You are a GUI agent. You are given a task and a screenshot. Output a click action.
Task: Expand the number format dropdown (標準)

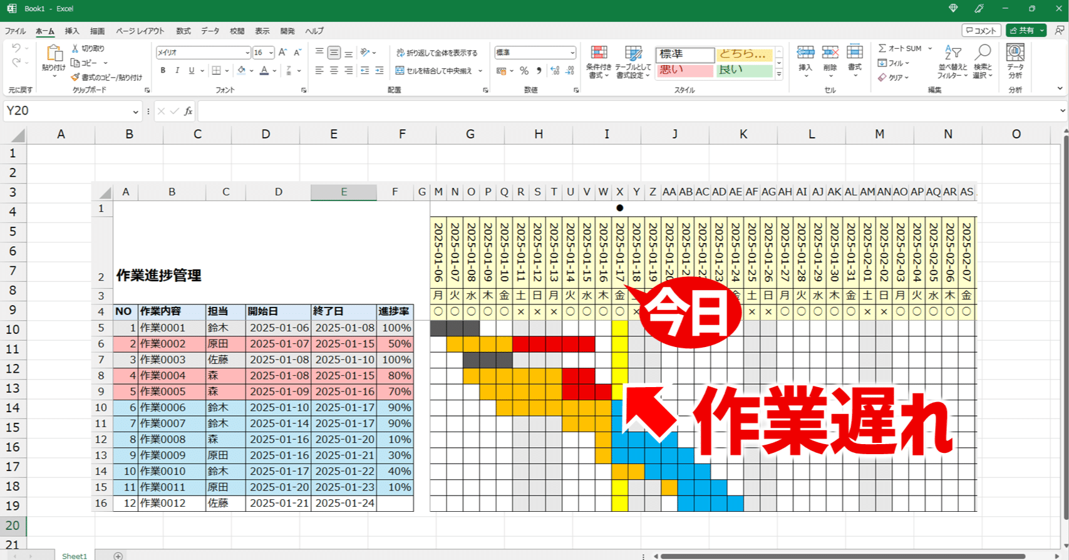tap(572, 53)
